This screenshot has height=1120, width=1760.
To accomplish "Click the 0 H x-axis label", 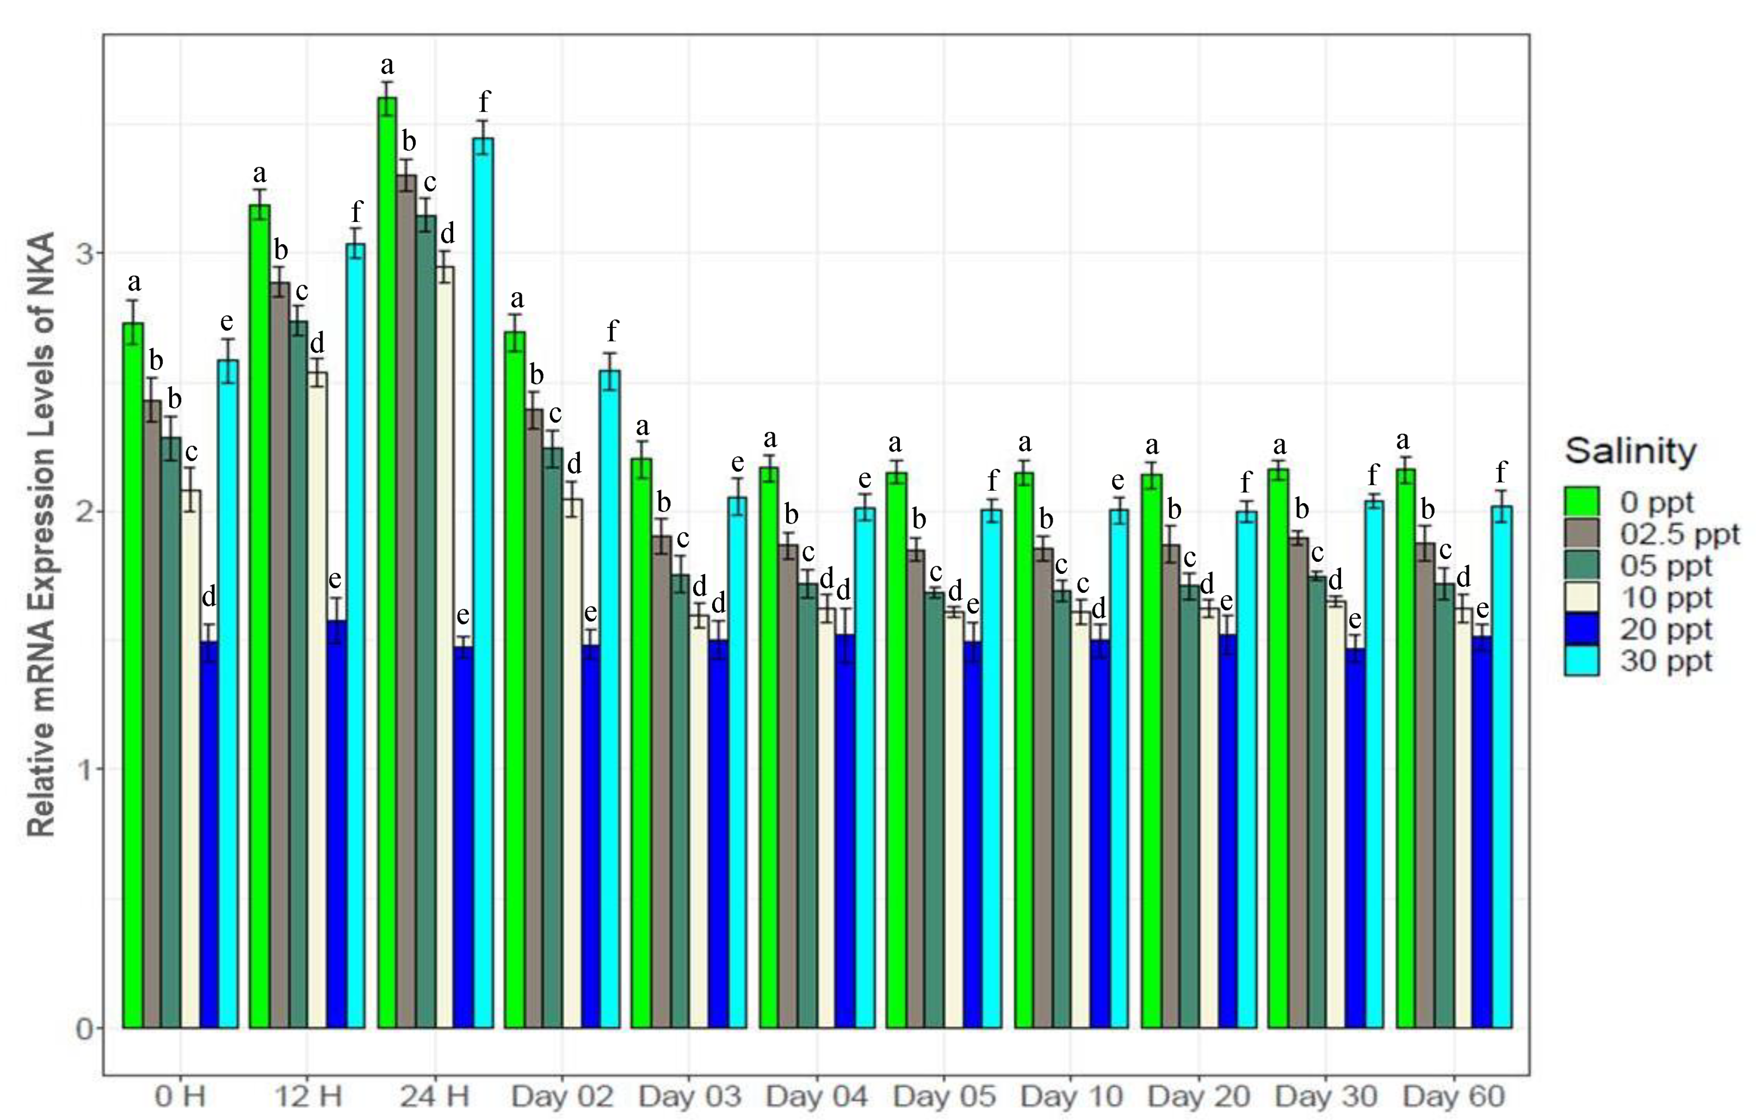I will click(x=180, y=1097).
